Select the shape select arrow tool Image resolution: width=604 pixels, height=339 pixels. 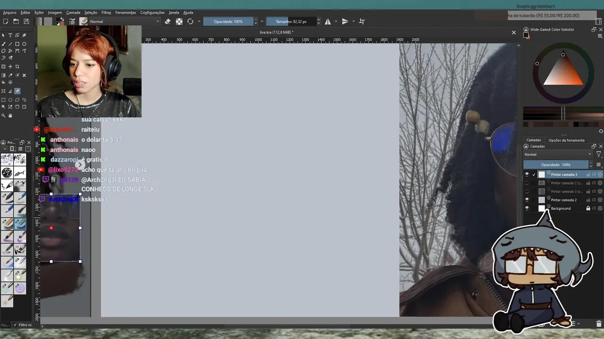coord(3,35)
